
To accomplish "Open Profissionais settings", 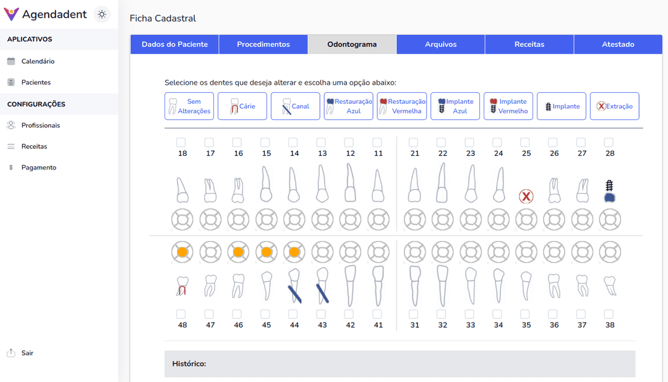I will pos(43,125).
